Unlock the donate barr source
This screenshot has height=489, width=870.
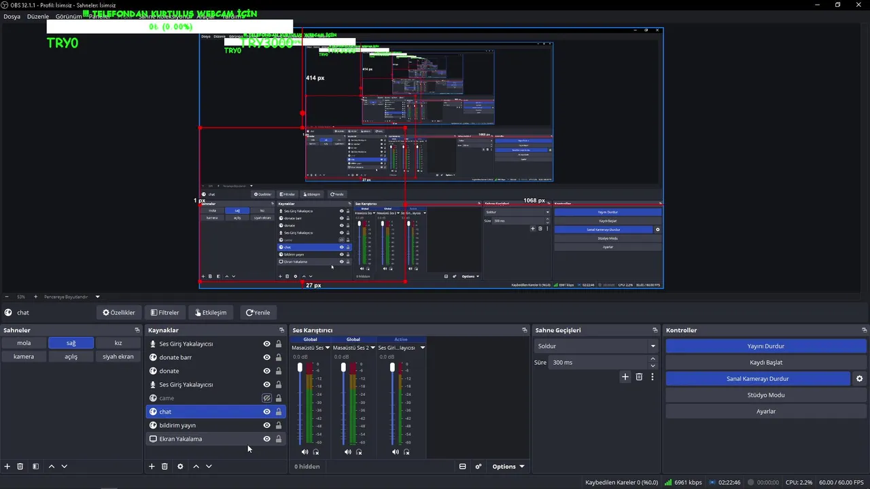coord(279,357)
